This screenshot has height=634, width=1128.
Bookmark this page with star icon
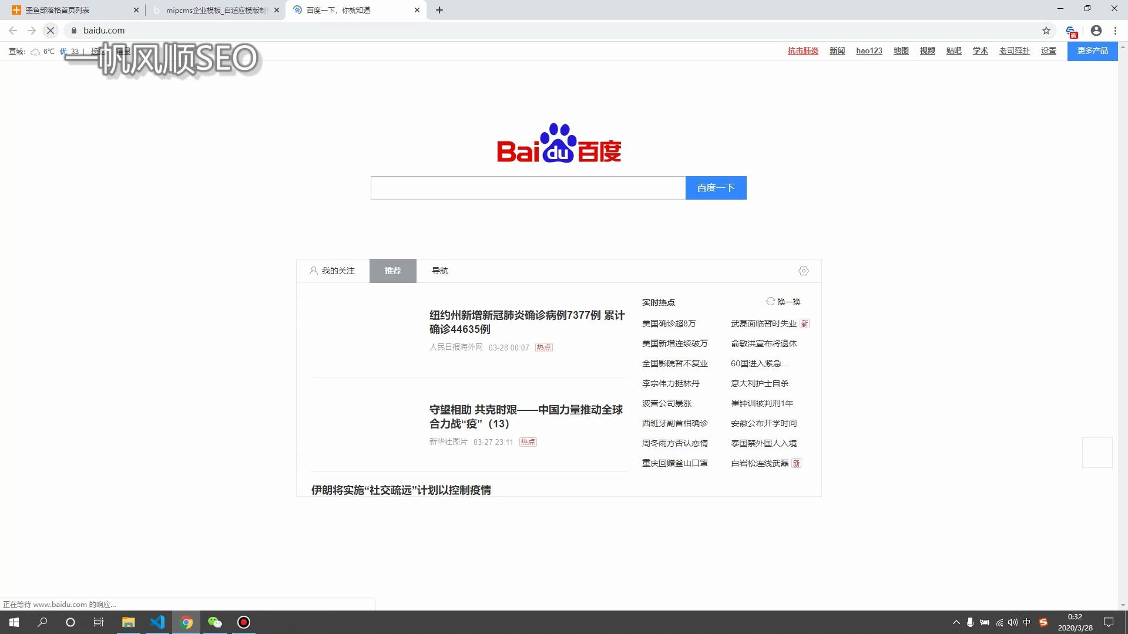click(1046, 31)
